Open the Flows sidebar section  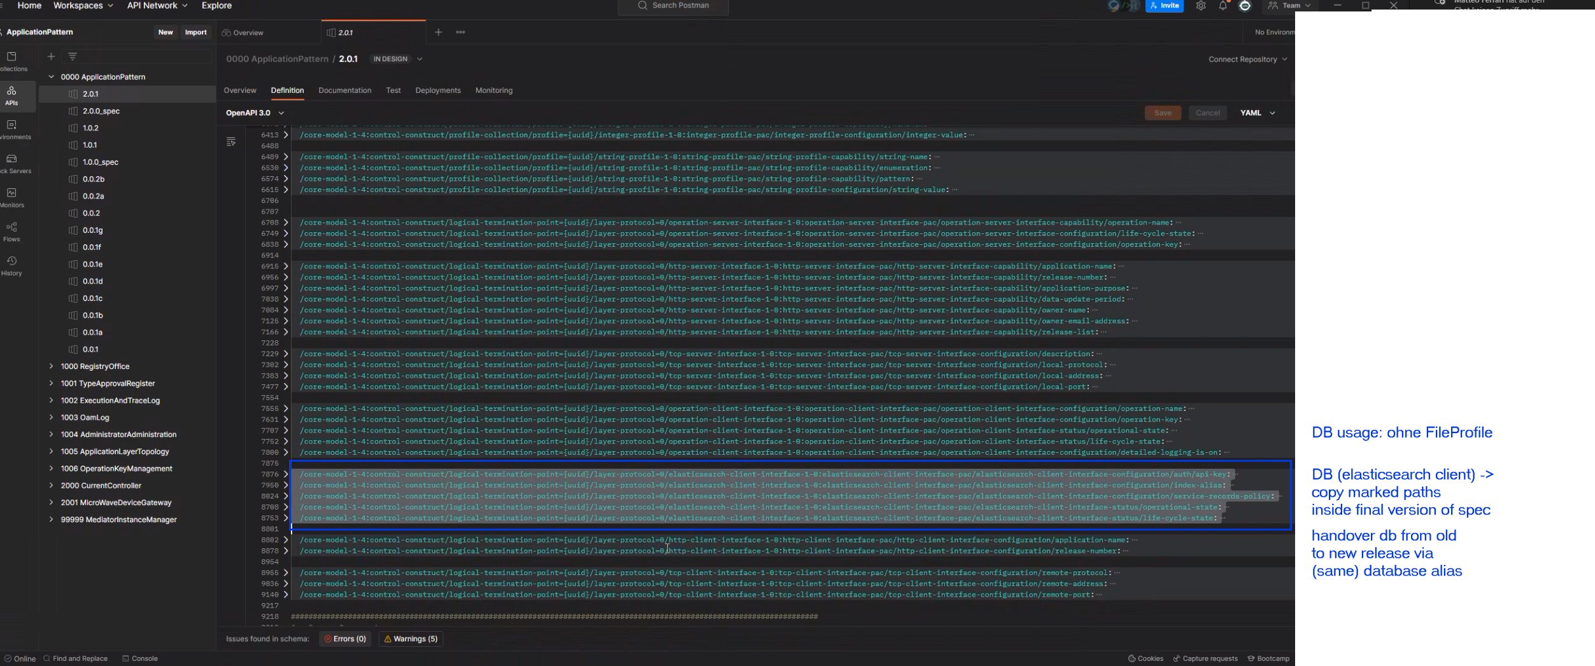11,232
